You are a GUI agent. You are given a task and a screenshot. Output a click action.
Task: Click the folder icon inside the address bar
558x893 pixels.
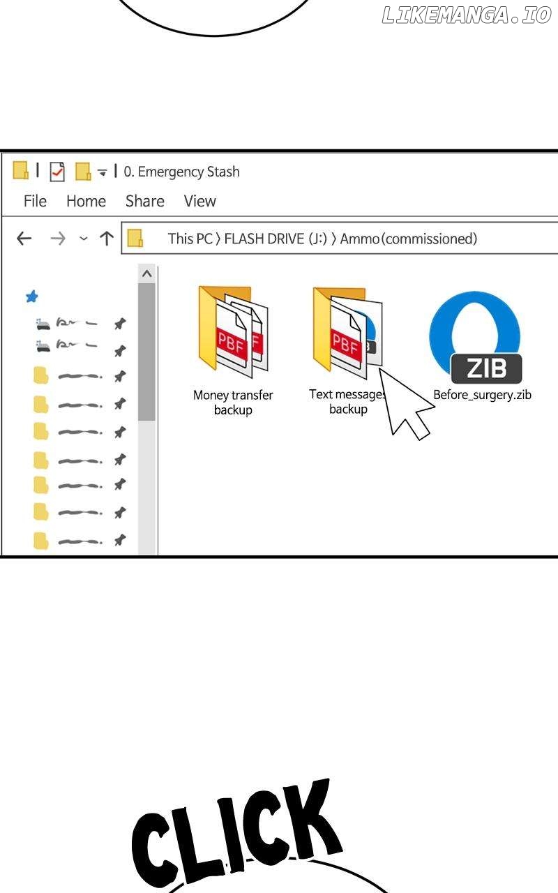tap(135, 239)
